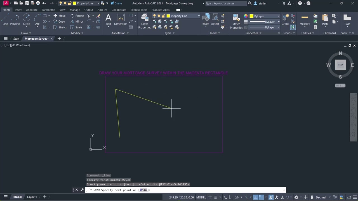Open the Decimal units dropdown
This screenshot has height=201, width=358.
point(323,197)
